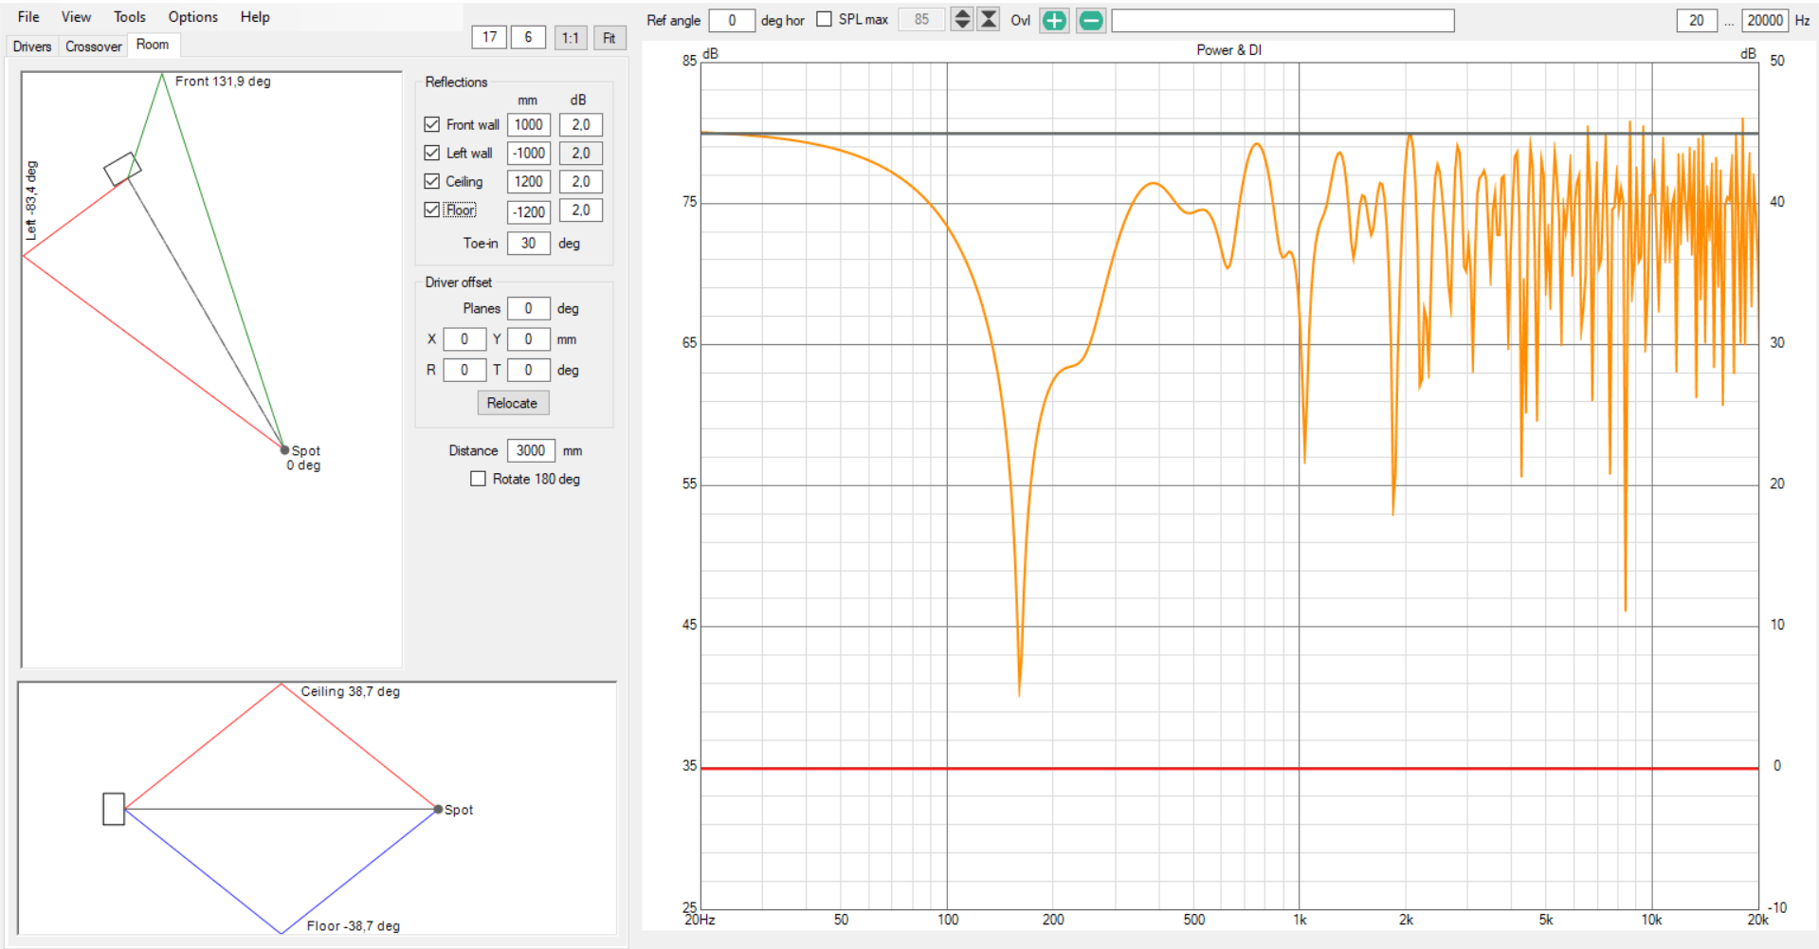Select the Room tab
Viewport: 1819px width, 949px height.
tap(153, 45)
